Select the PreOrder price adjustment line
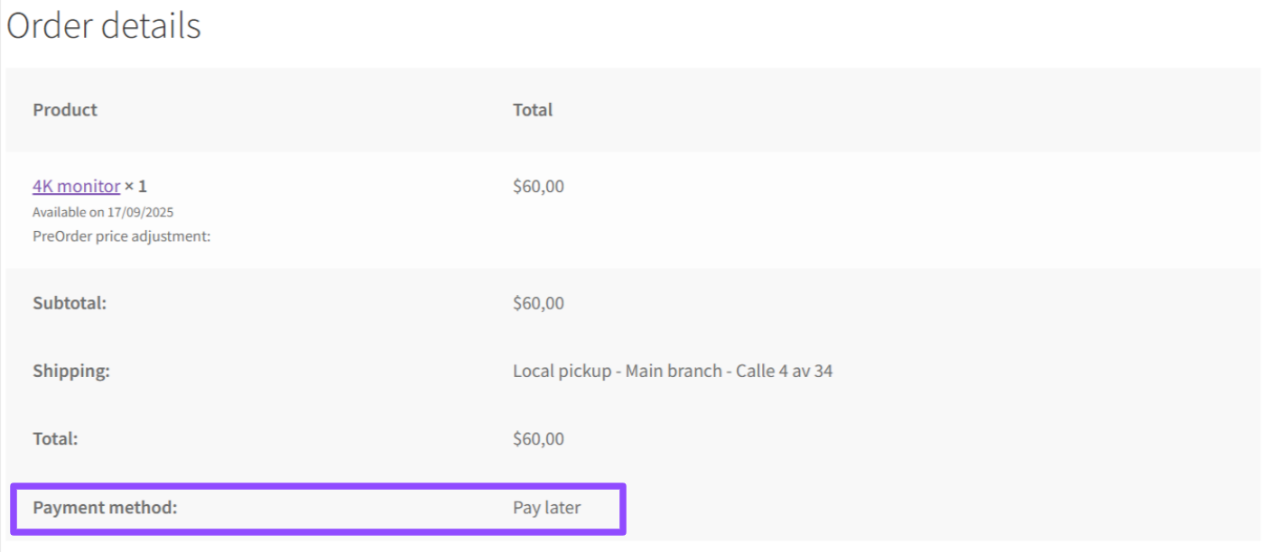 pos(121,235)
